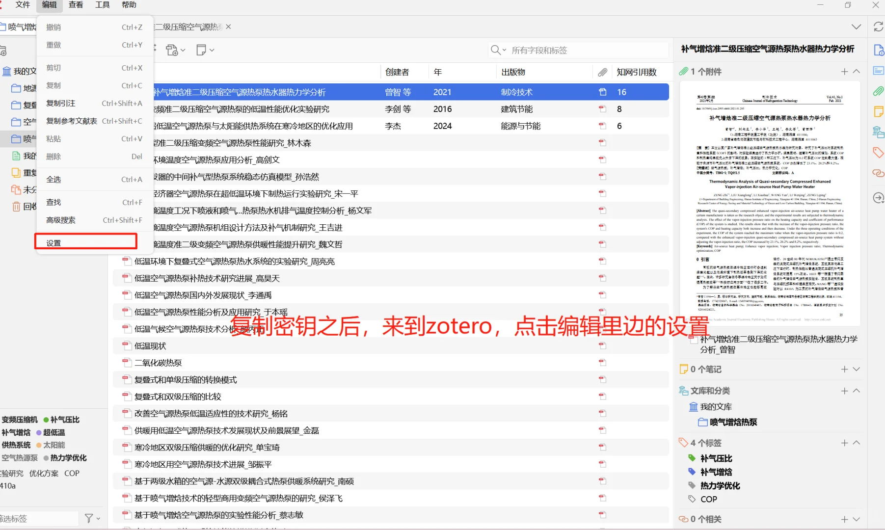This screenshot has width=885, height=530.
Task: Expand the 0个笔记 section
Action: (857, 369)
